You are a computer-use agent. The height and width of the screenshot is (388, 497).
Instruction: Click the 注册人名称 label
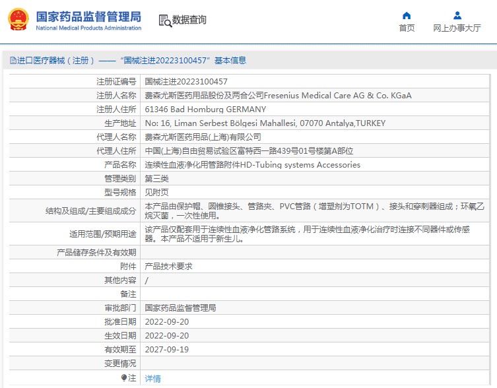116,96
